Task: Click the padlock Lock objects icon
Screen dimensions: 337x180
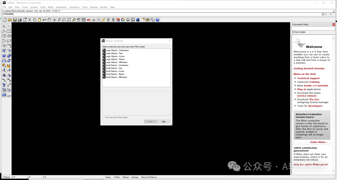Action: 113,20
